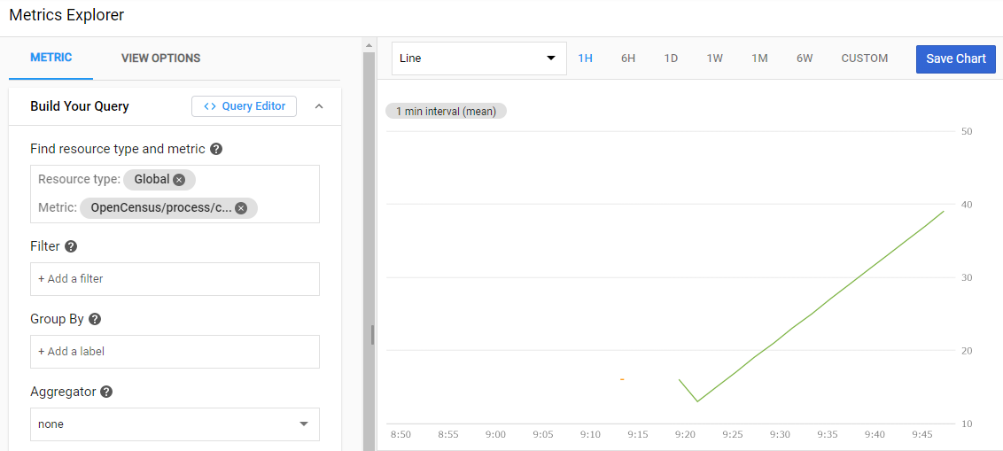Image resolution: width=1003 pixels, height=451 pixels.
Task: Remove the Global resource type chip
Action: tap(179, 180)
